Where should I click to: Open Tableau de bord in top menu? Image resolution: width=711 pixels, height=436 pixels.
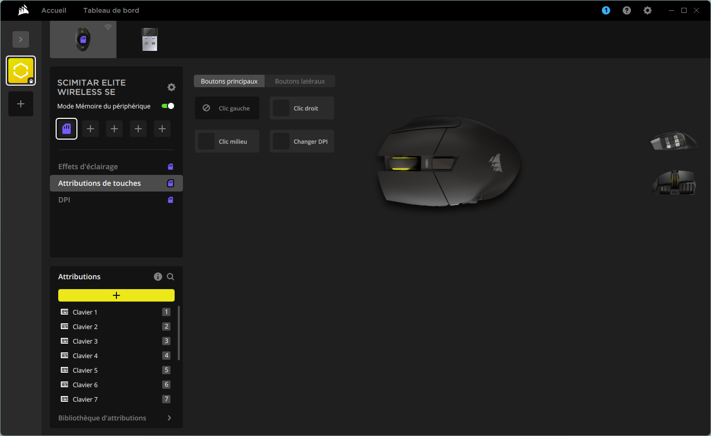111,10
